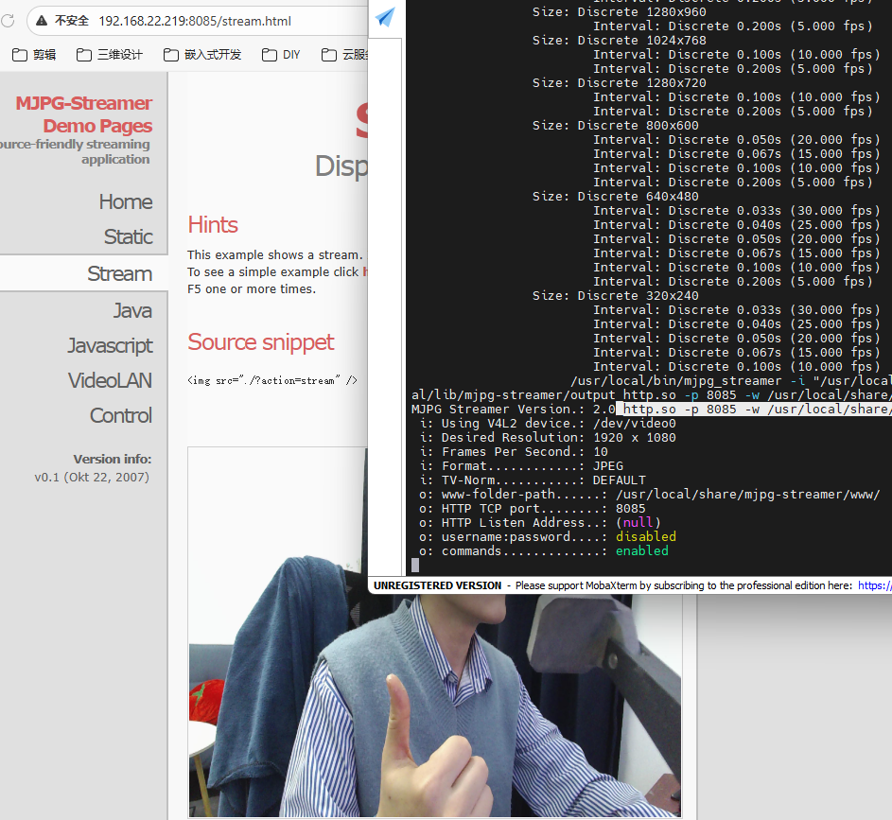892x820 pixels.
Task: Click the 'HTTP Listen Address..: (null)' line
Action: (540, 523)
